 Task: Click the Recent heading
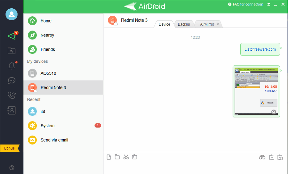(x=34, y=100)
